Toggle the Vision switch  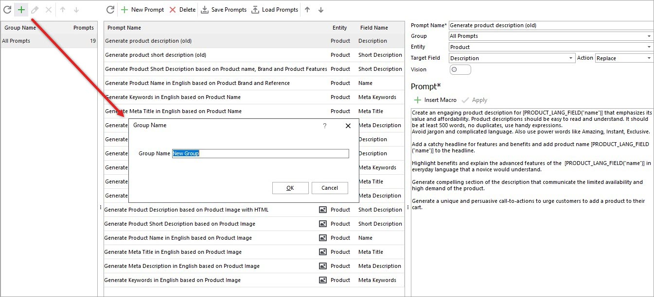tap(460, 69)
